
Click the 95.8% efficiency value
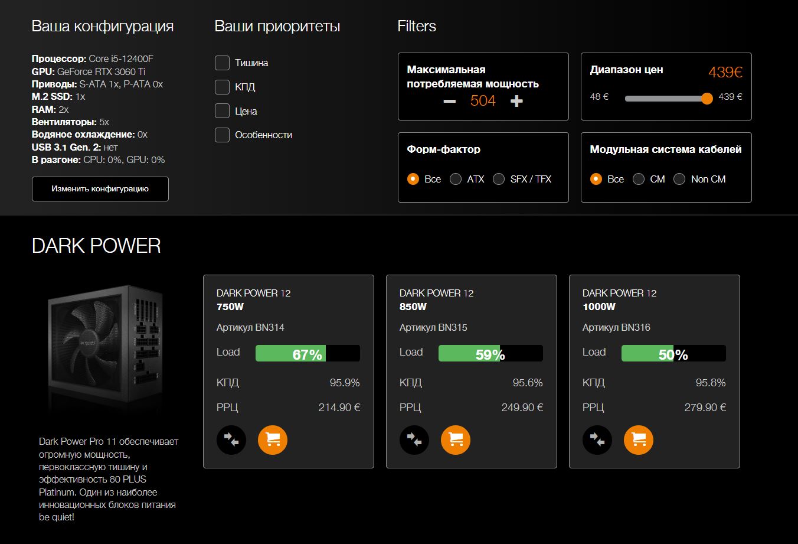click(711, 383)
